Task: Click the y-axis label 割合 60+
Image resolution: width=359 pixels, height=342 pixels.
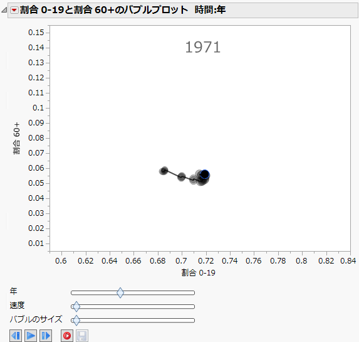Action: (16, 138)
